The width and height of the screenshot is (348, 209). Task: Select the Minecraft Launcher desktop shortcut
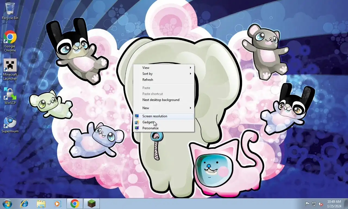pos(10,70)
